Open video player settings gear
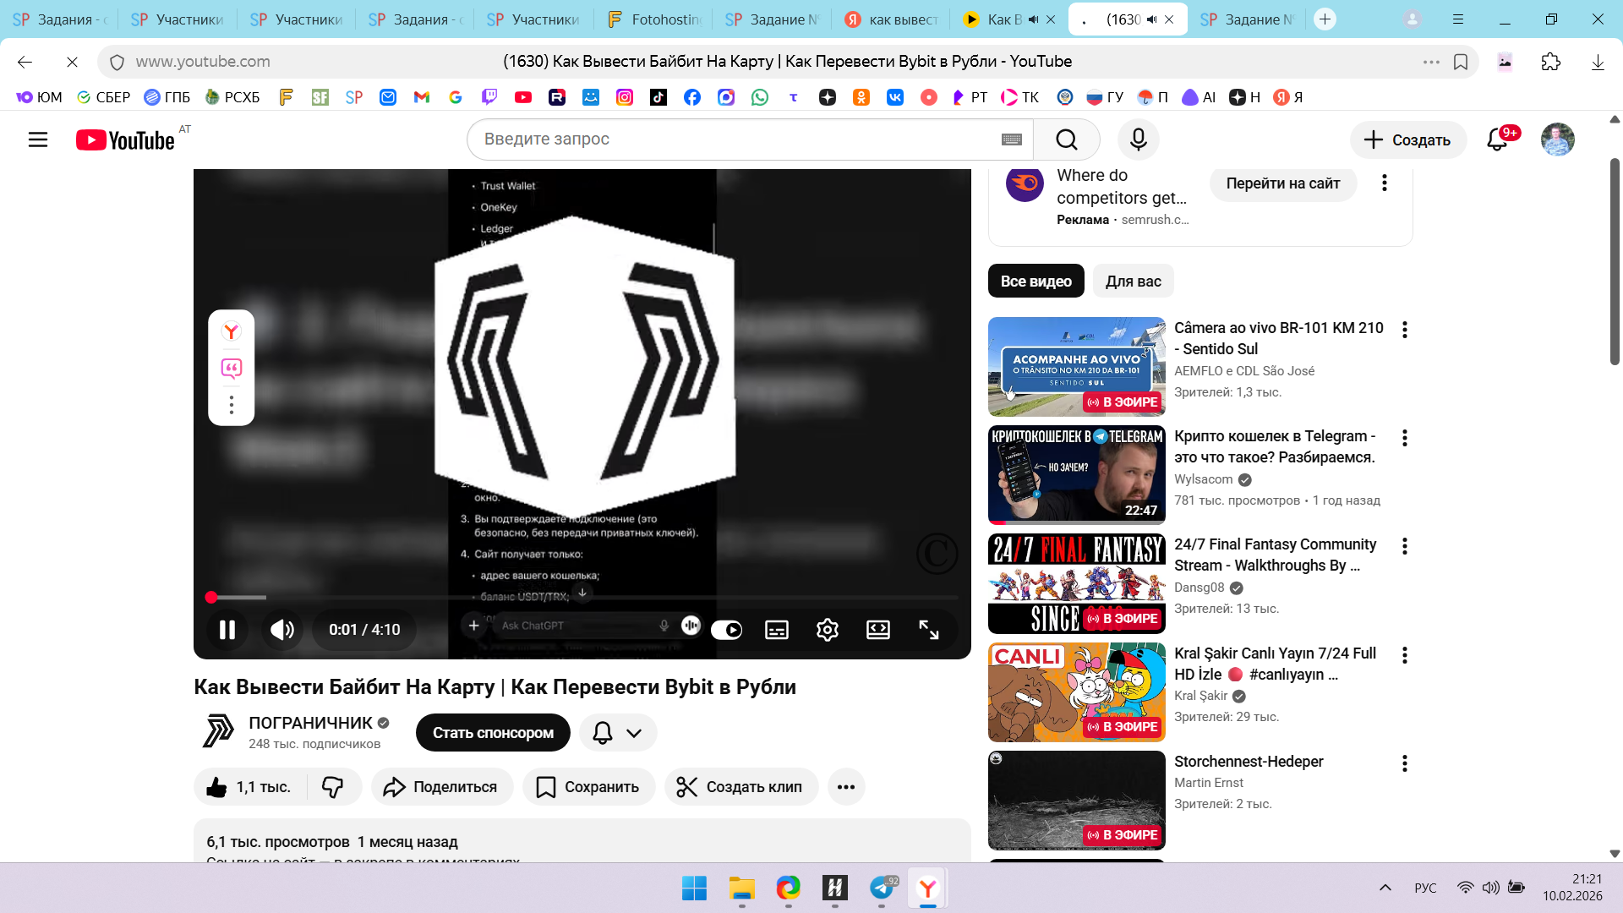The height and width of the screenshot is (913, 1623). 827,630
